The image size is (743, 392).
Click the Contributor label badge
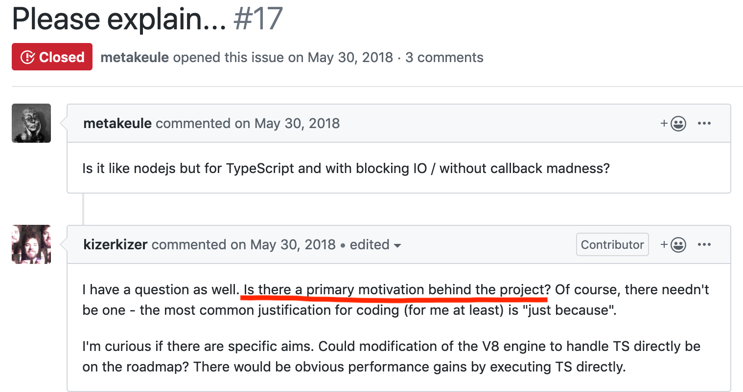[612, 244]
